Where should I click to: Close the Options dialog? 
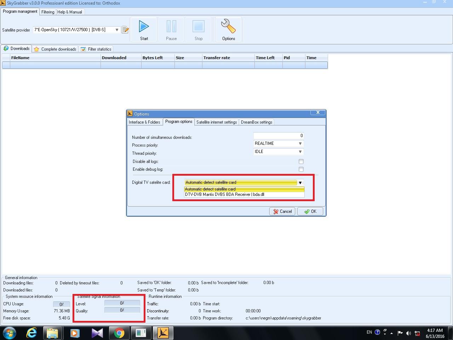pyautogui.click(x=317, y=112)
